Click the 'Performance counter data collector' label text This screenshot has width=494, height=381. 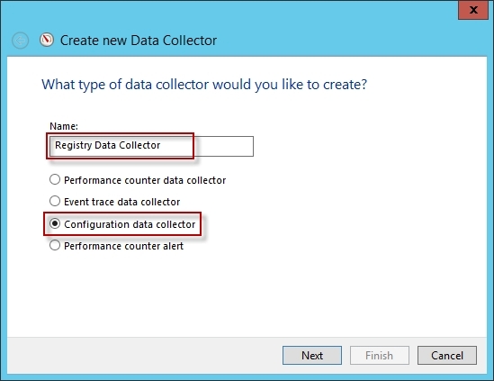click(145, 180)
